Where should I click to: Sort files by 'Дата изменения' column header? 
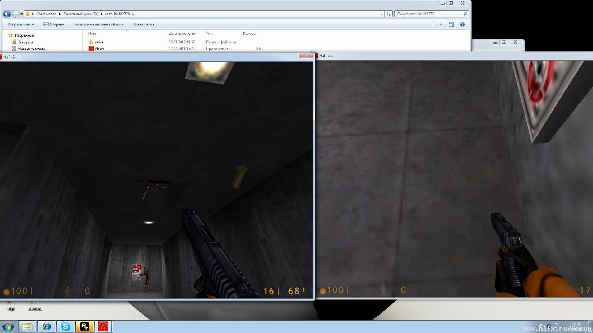[x=182, y=33]
